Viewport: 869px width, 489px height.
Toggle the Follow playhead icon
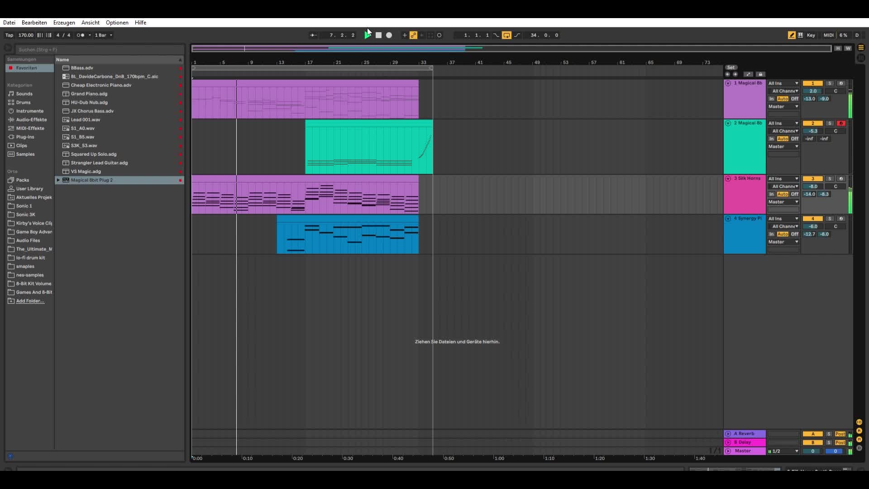point(313,35)
